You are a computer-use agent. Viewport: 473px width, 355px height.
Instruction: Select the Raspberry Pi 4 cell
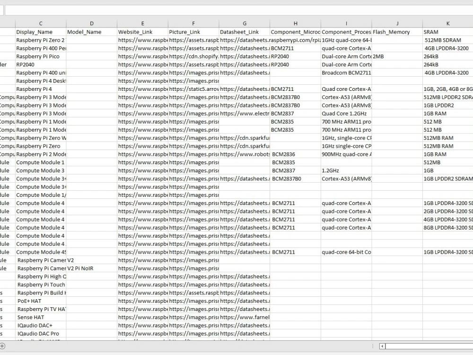[x=41, y=89]
